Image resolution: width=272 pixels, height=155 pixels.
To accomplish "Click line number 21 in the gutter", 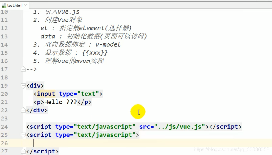I will [4, 102].
